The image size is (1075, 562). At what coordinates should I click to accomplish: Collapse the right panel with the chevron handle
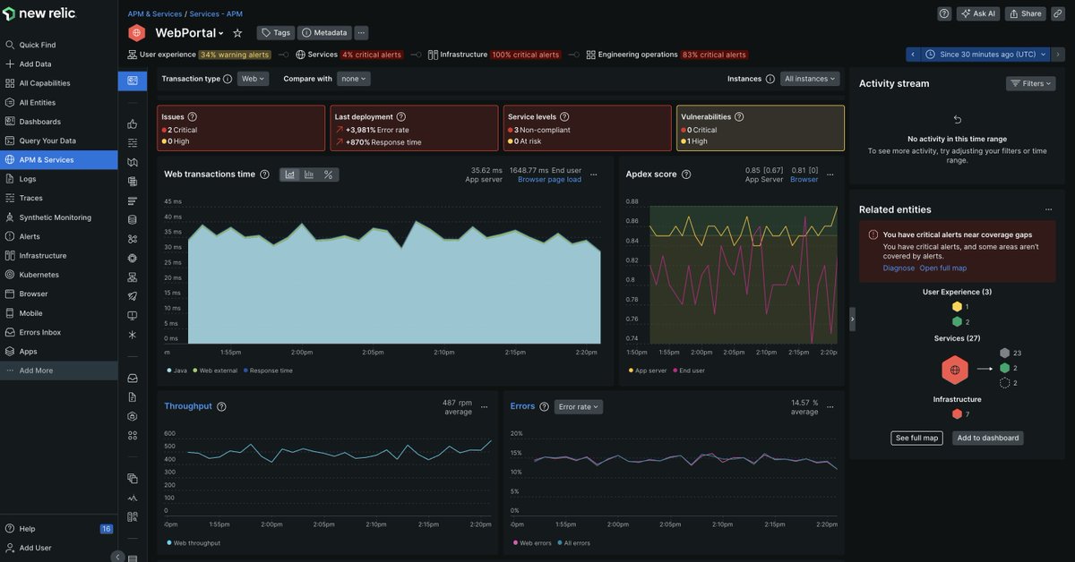(852, 319)
